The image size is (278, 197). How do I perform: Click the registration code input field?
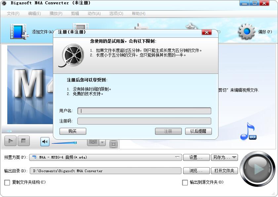pyautogui.click(x=144, y=121)
